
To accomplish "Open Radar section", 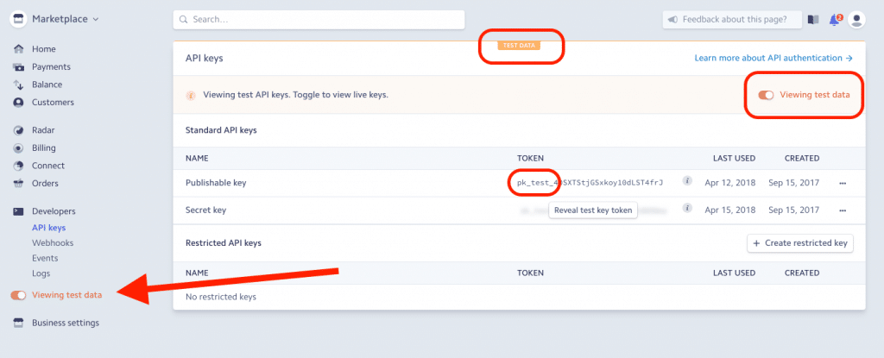I will 43,130.
